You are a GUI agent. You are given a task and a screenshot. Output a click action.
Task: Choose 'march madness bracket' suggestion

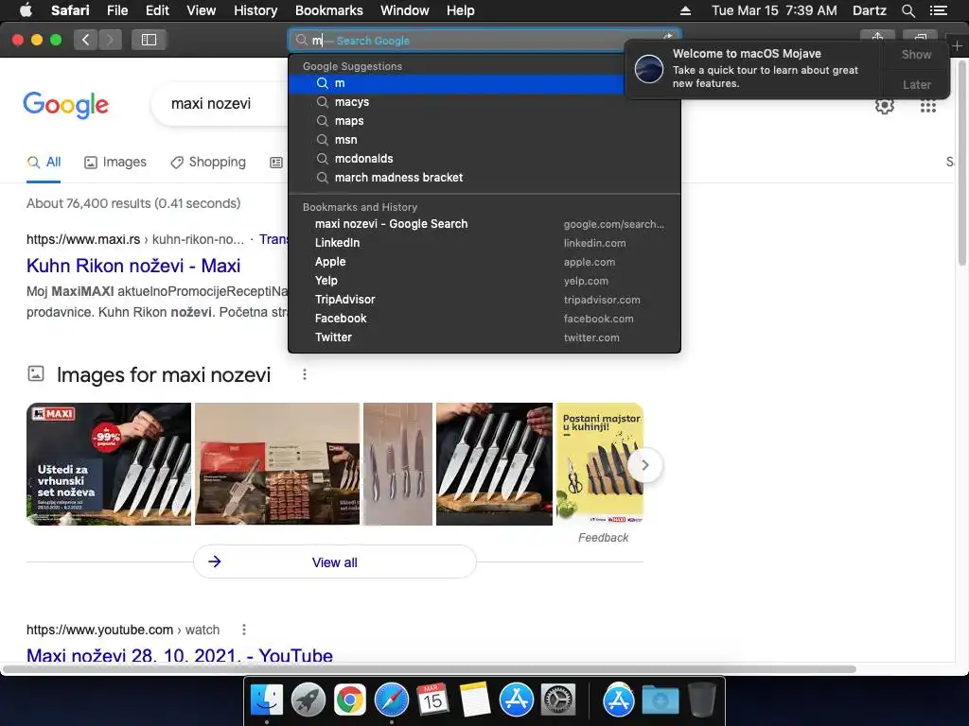(x=484, y=178)
